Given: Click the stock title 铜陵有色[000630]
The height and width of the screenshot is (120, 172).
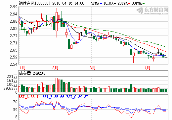Looking at the screenshot, I should click(x=34, y=3).
